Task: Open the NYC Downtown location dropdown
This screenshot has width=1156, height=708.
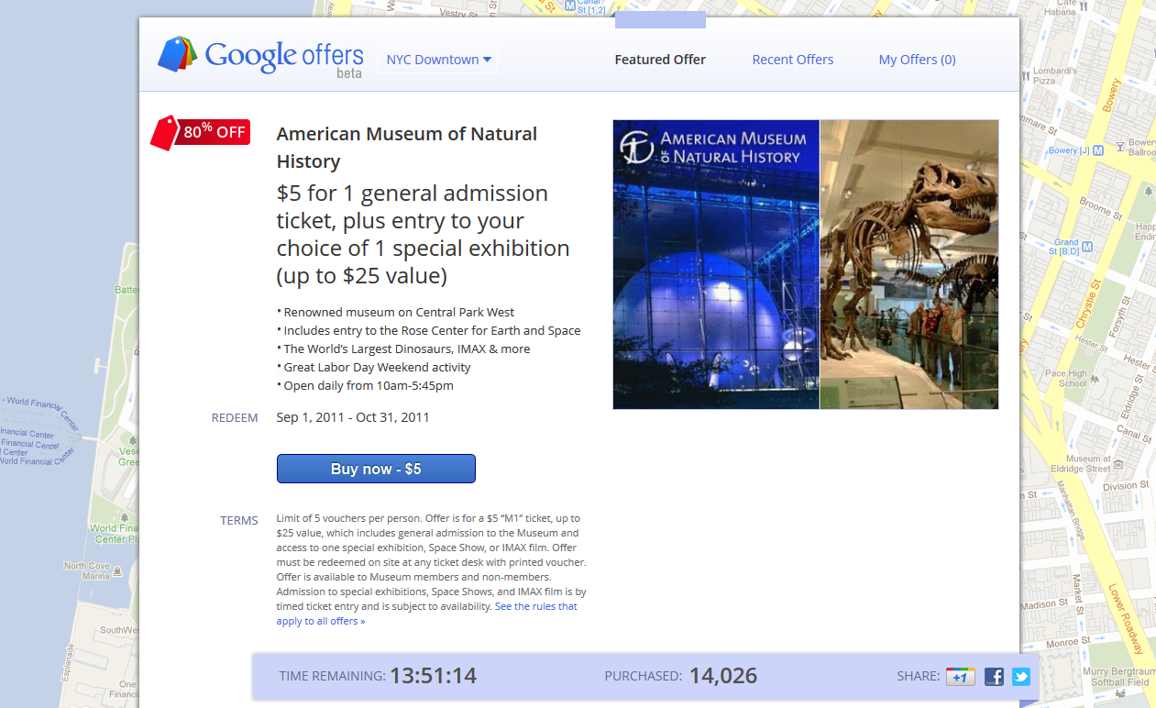Action: click(437, 60)
